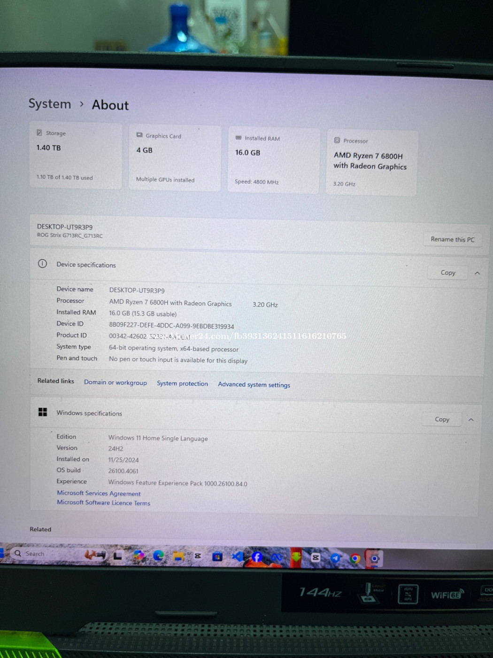
Task: Click the System type 64-bit operating system text
Action: 174,348
